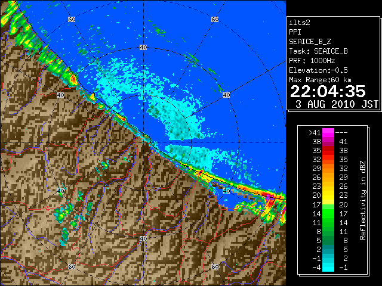Click the magenta high-reflectivity echo on the southeast coast
The height and width of the screenshot is (286, 382).
(270, 197)
